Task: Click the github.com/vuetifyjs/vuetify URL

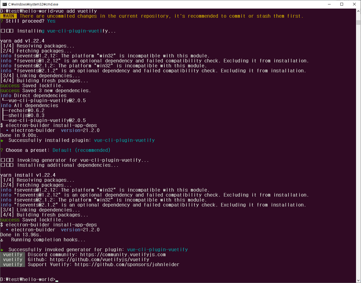Action: point(100,260)
